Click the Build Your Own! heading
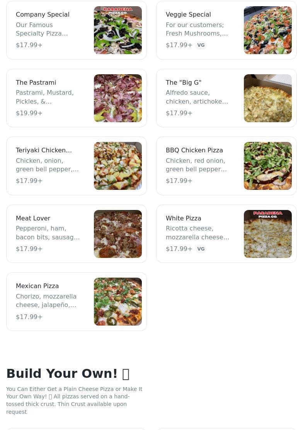303x430 pixels. pos(62,374)
